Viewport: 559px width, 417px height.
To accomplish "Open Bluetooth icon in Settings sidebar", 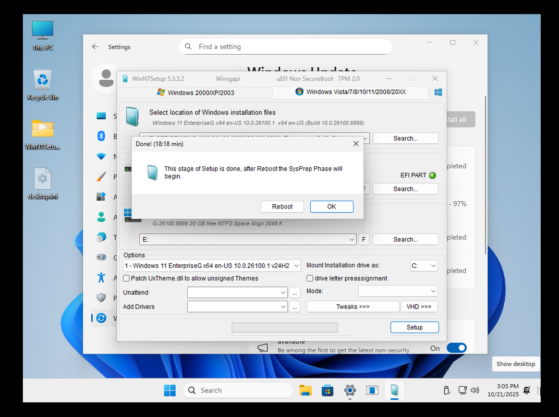I will coord(101,136).
